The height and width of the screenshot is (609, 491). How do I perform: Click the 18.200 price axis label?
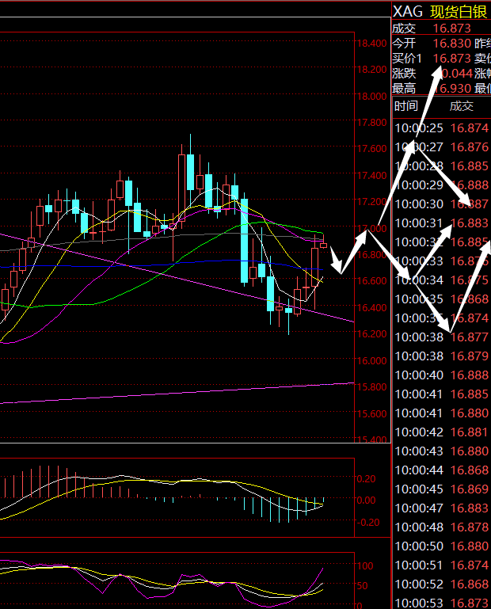point(371,70)
